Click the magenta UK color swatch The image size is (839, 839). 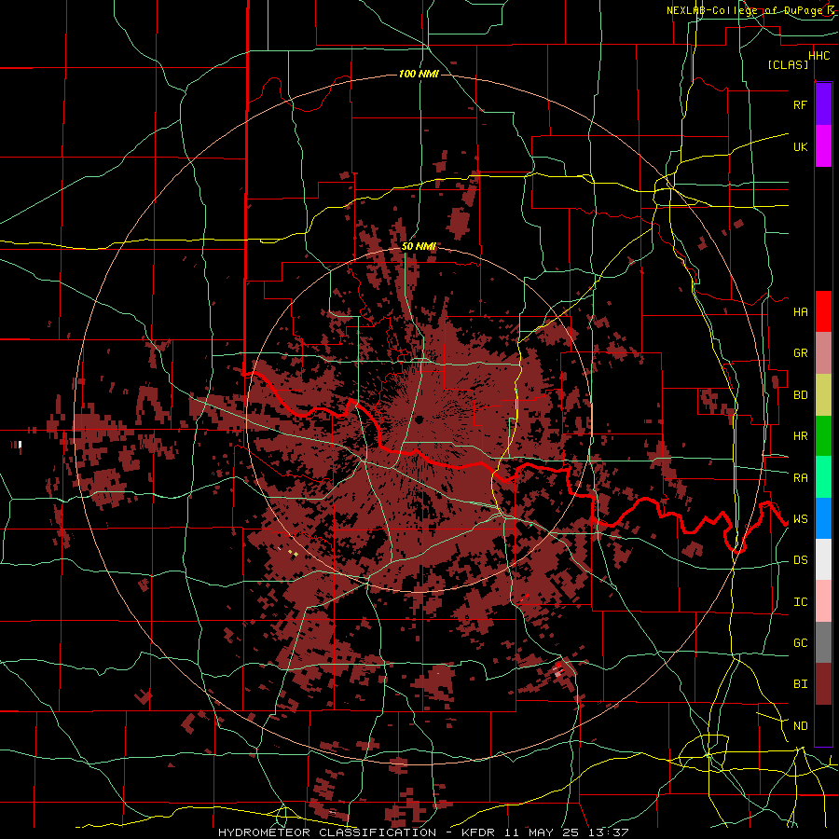(823, 146)
